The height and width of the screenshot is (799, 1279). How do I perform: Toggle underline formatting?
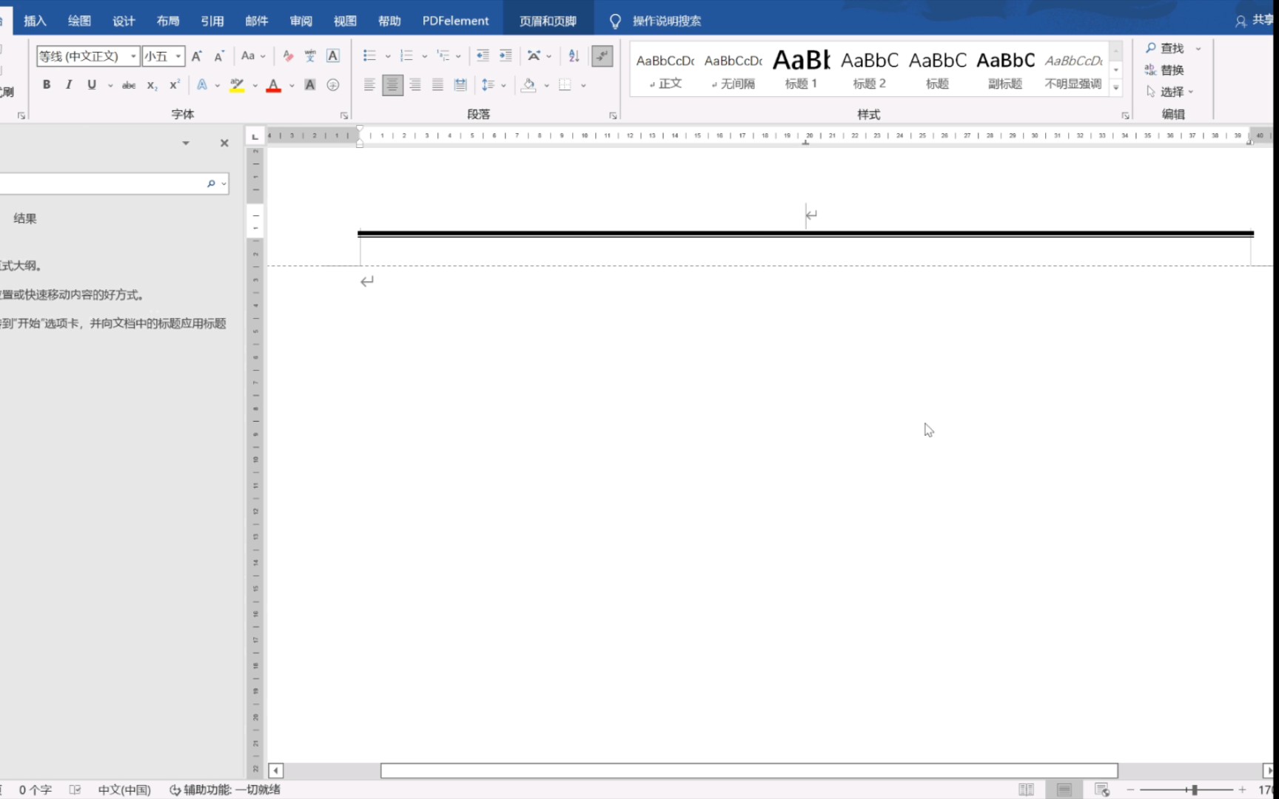pos(92,85)
